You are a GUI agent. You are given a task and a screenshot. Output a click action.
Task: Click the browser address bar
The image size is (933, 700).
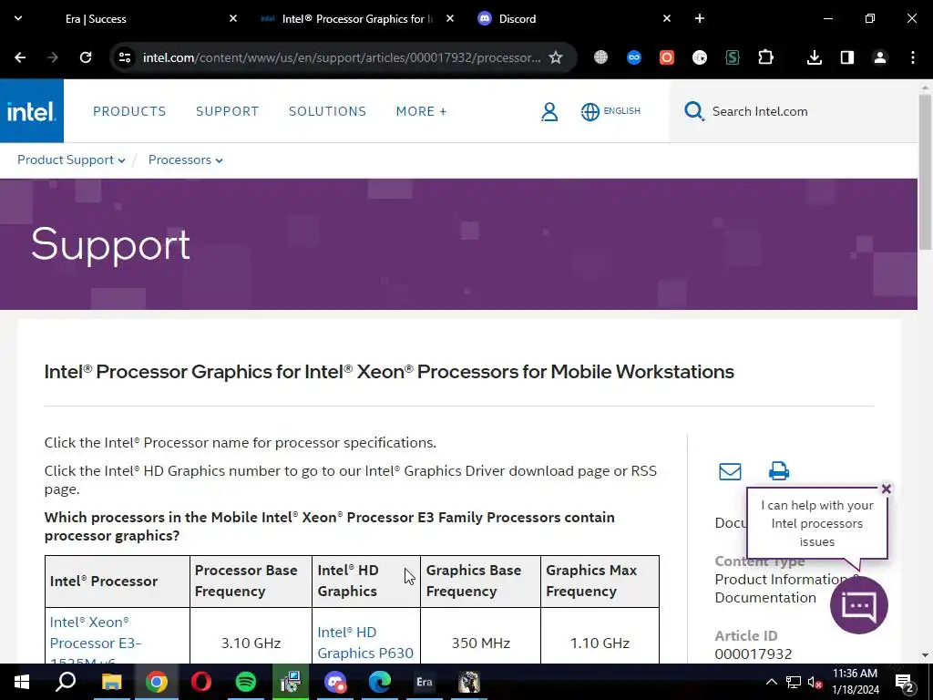click(x=342, y=57)
